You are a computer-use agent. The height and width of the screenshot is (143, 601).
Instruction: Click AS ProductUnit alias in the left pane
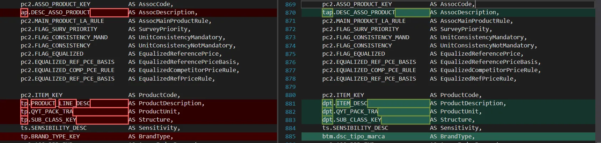(x=154, y=112)
